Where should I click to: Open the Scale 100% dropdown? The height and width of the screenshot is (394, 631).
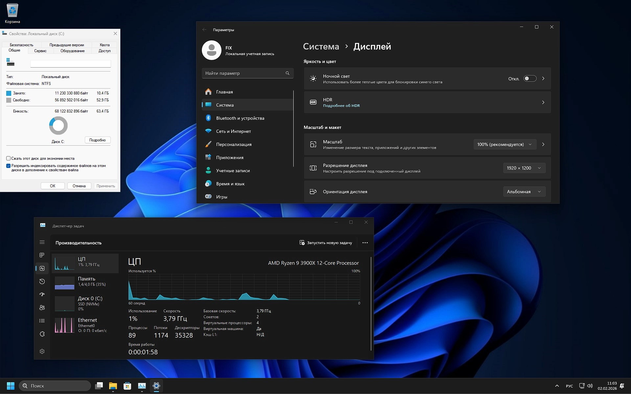tap(504, 144)
